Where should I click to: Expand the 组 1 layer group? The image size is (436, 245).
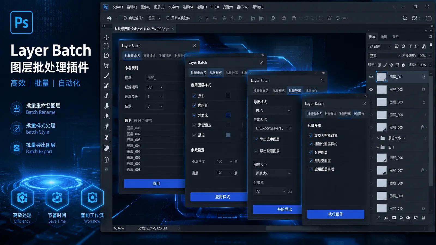click(x=378, y=147)
